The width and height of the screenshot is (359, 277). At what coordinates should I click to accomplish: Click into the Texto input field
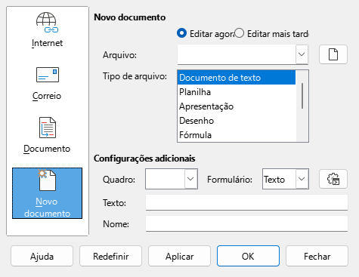246,202
